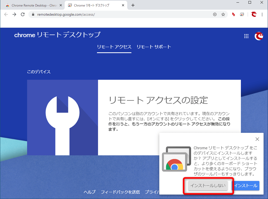Click the install page icon in the address bar

(215, 14)
